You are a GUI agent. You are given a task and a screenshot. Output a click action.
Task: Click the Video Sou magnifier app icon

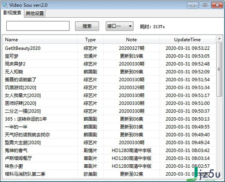[x=5, y=5]
